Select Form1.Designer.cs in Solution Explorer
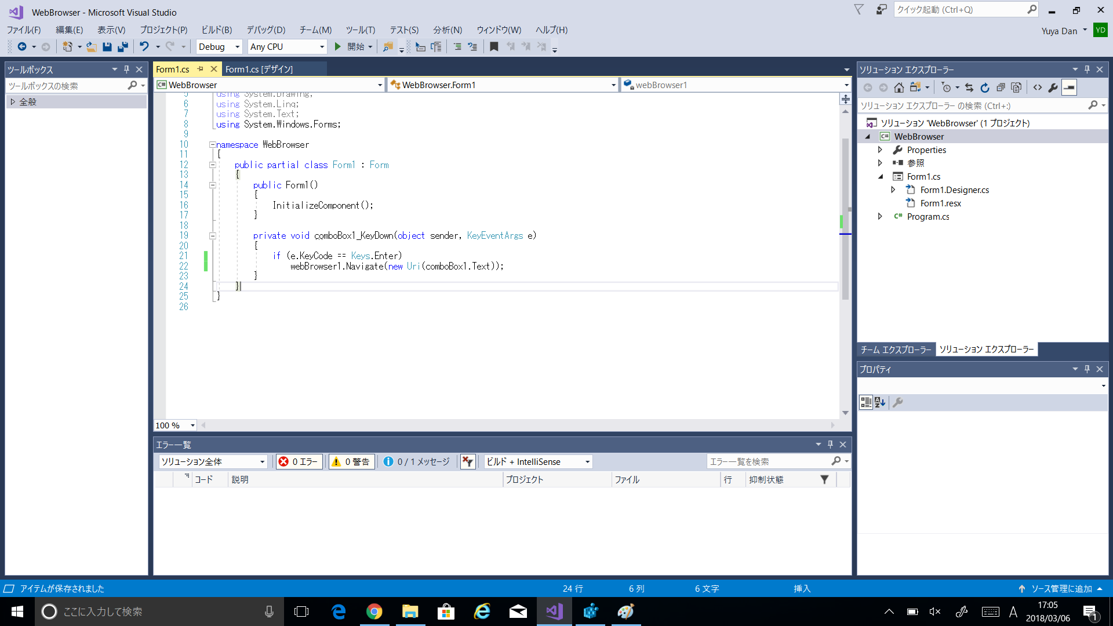This screenshot has width=1113, height=626. tap(954, 190)
